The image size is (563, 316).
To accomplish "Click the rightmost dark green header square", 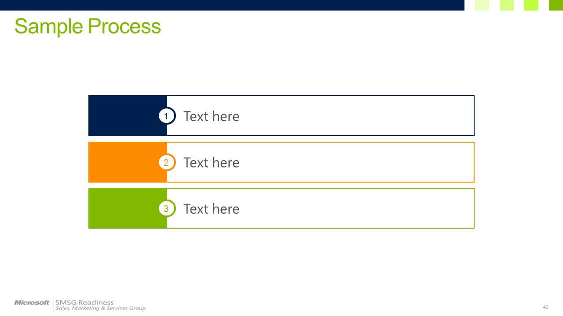I will (556, 5).
